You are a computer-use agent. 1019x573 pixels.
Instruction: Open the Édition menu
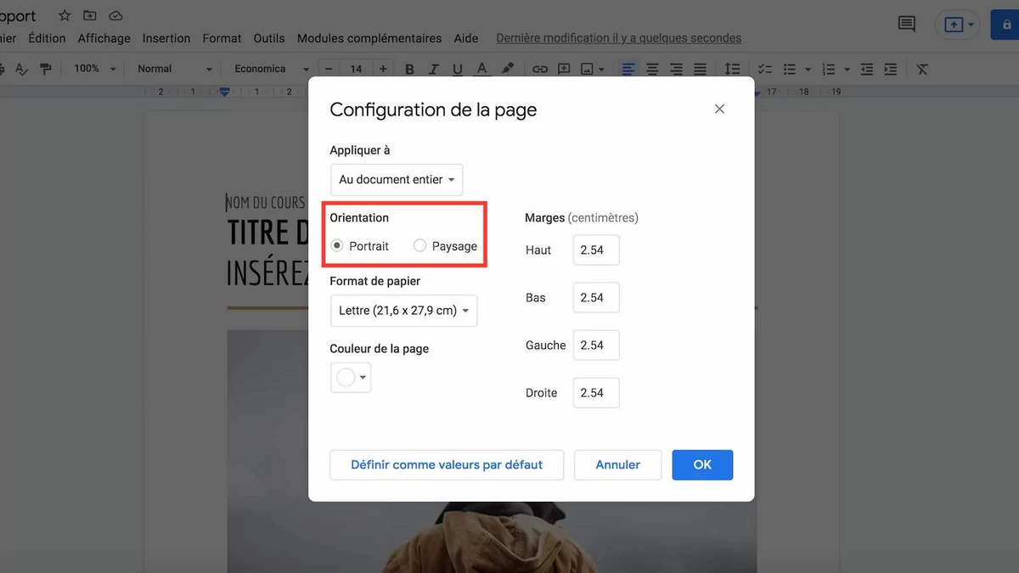coord(47,38)
